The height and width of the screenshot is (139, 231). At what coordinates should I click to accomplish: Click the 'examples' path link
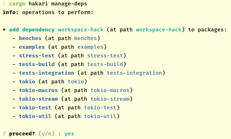90,47
